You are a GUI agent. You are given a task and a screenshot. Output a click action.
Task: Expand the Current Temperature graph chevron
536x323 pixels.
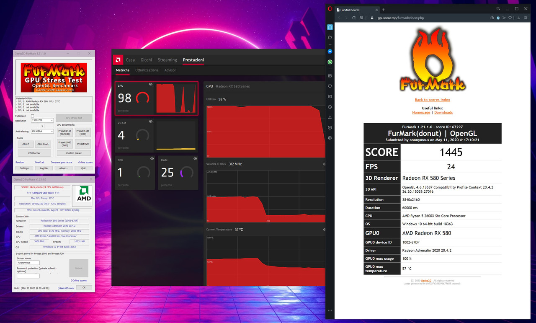pyautogui.click(x=324, y=230)
